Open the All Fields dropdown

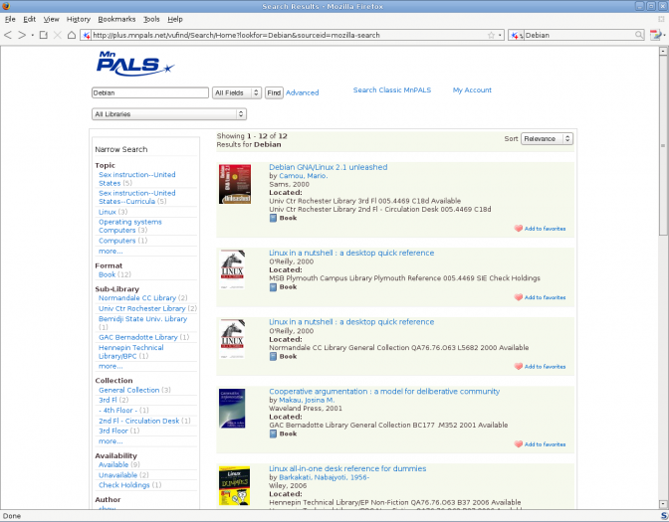pos(237,92)
